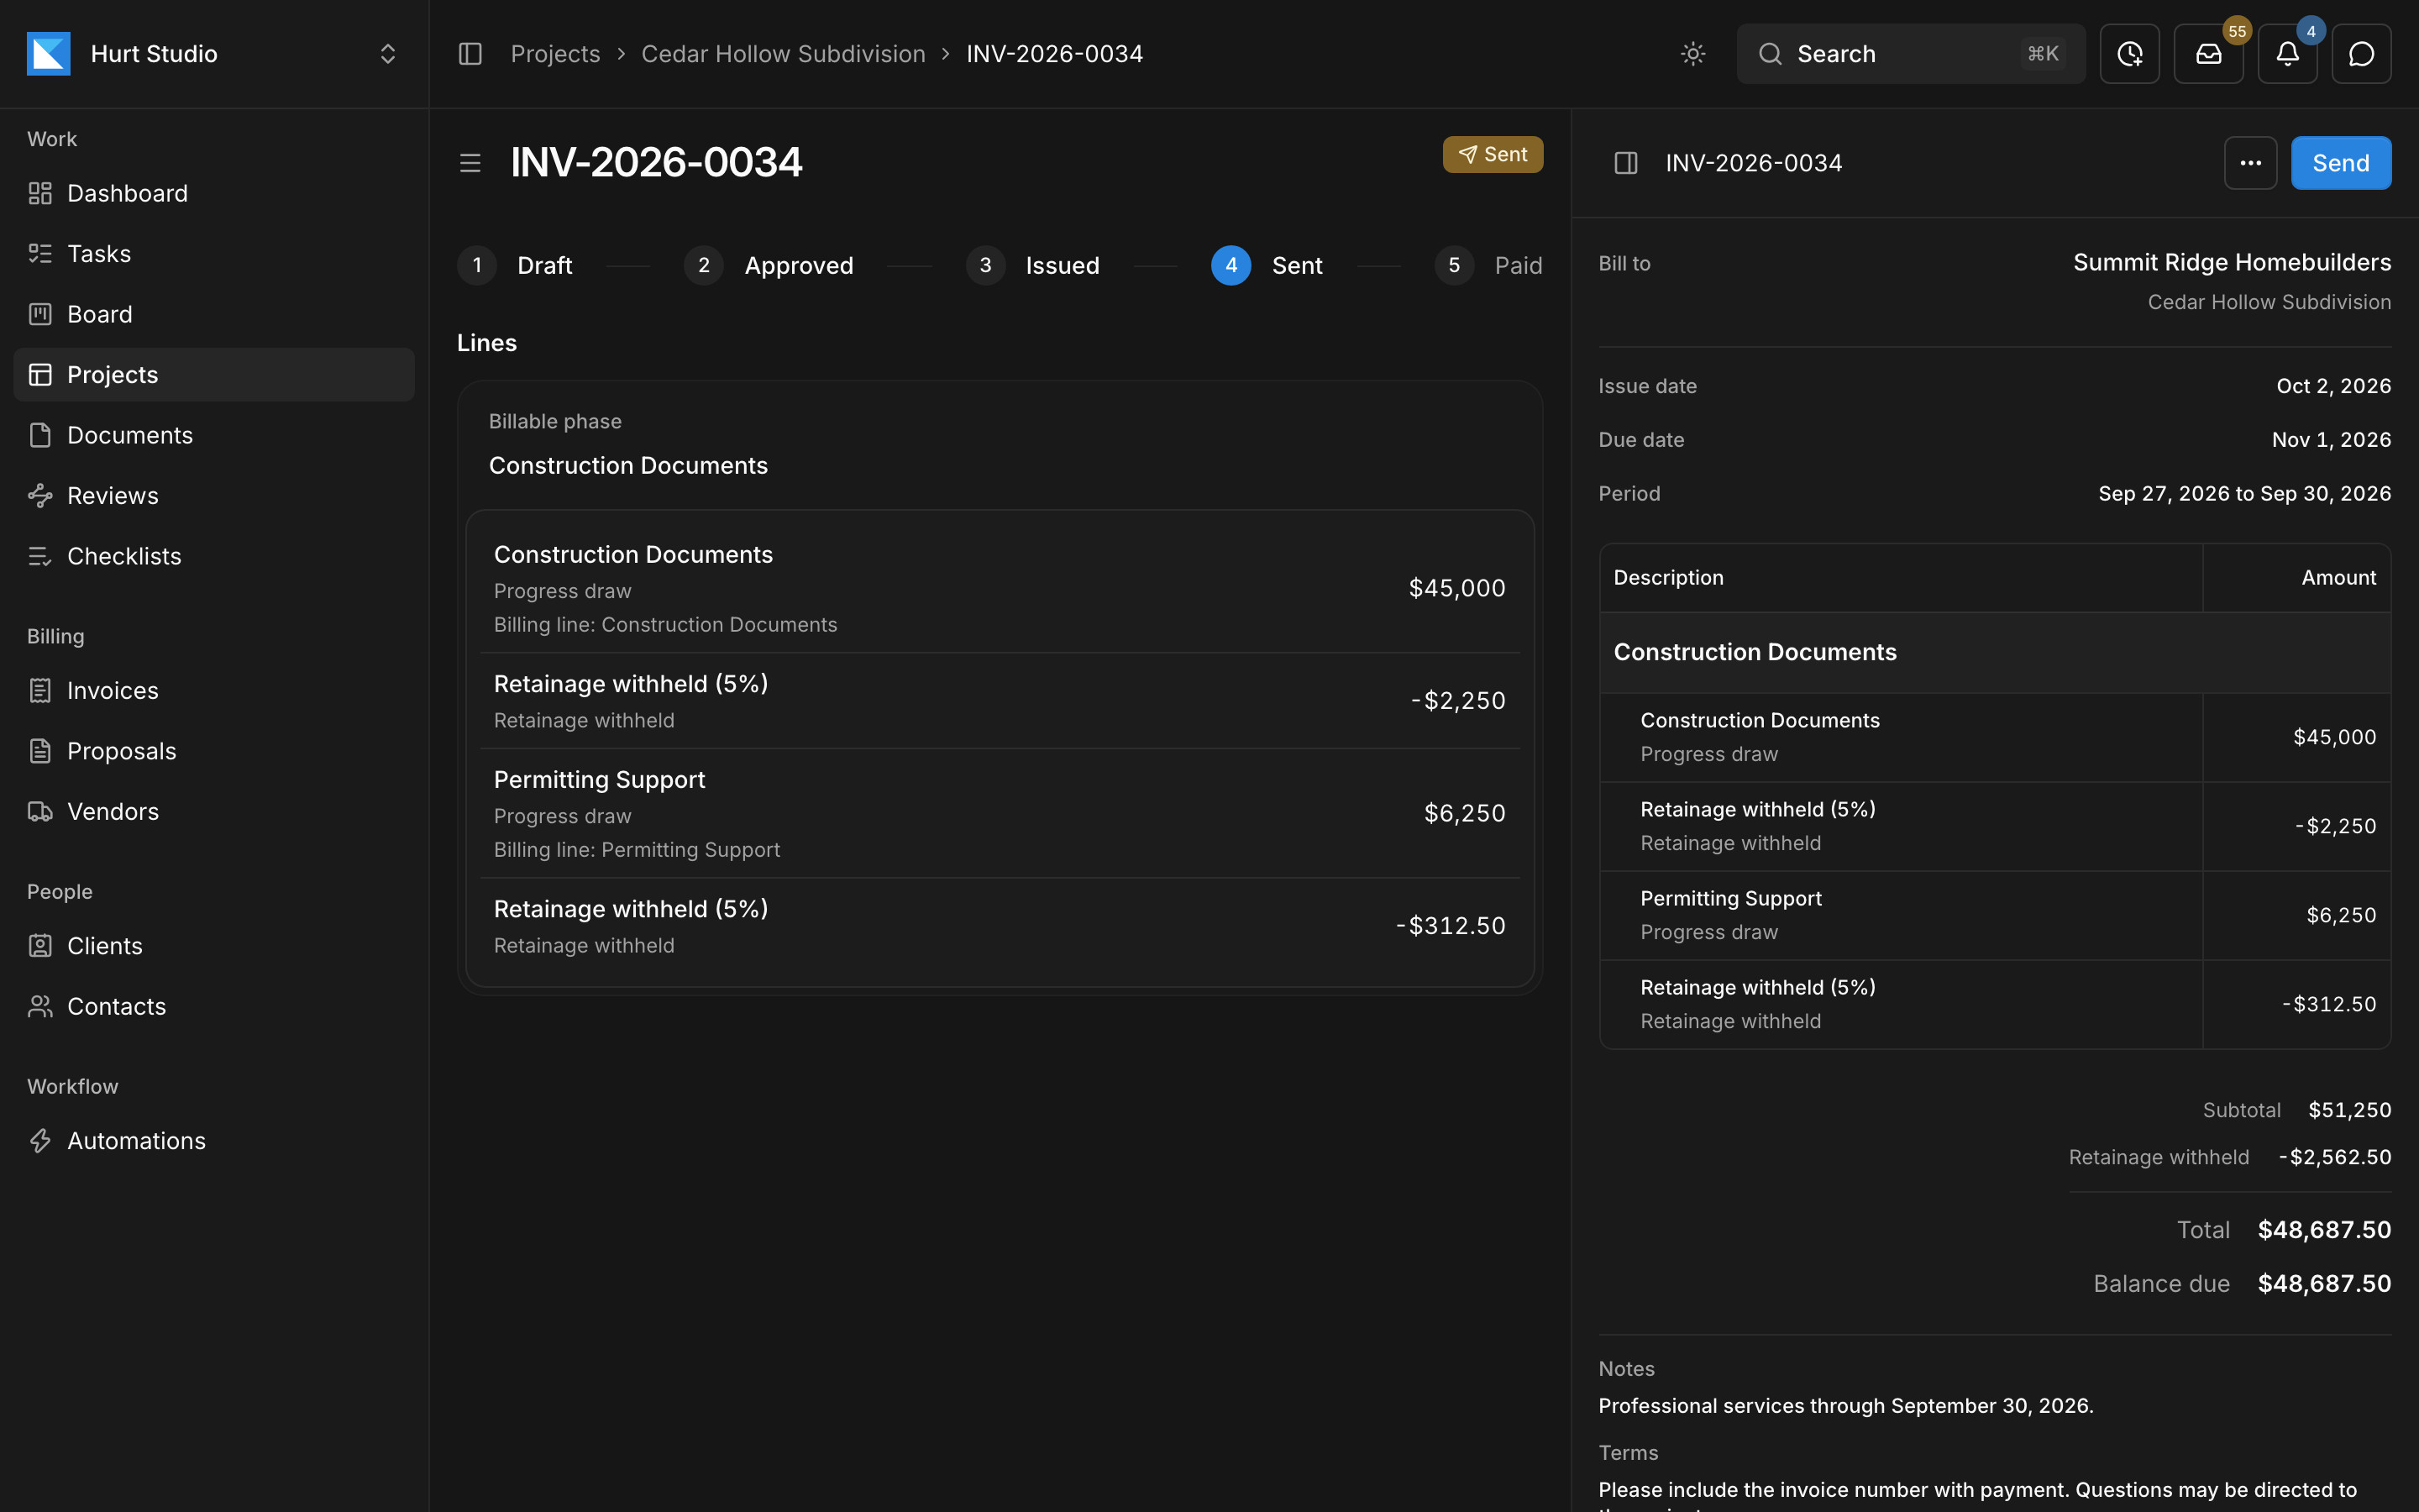Open the inbox with 55 badge
The height and width of the screenshot is (1512, 2419).
(x=2208, y=54)
